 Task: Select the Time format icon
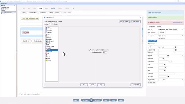click(46, 34)
